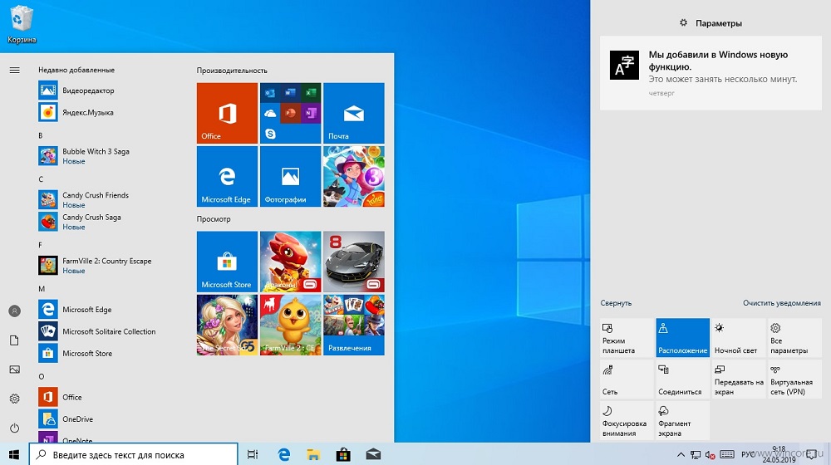Open Яндекс.Музыка from the app list
831x465 pixels.
click(x=87, y=112)
